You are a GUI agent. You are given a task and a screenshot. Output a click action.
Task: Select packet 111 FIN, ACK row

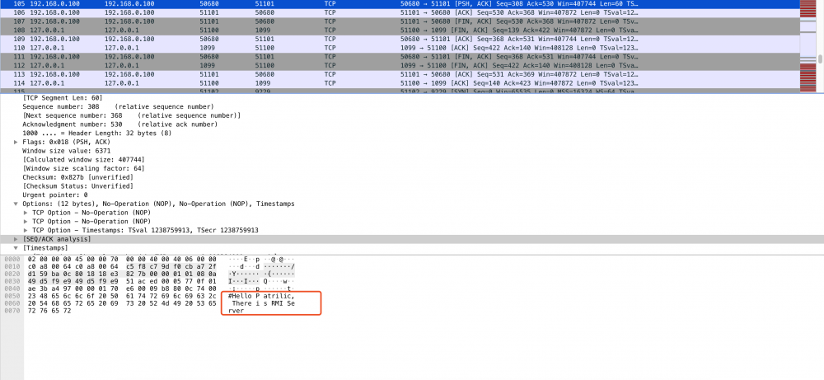pos(400,56)
